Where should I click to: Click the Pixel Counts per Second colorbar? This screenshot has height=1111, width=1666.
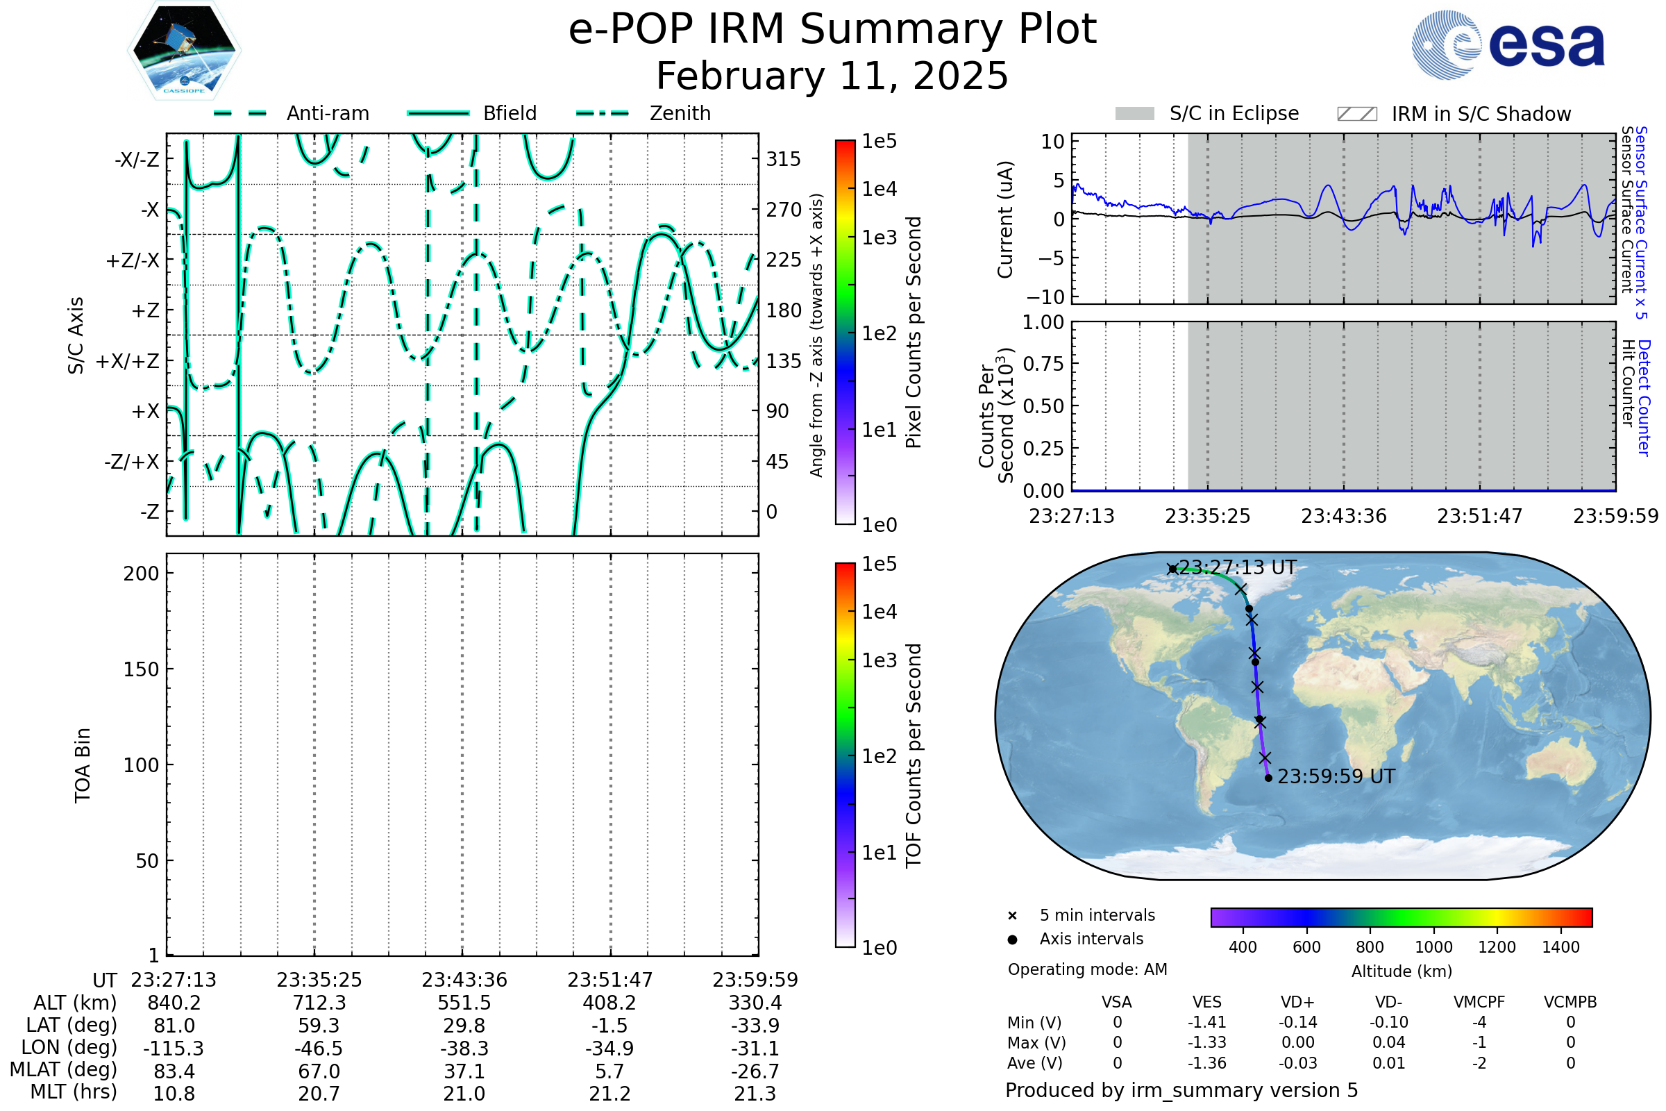point(845,333)
